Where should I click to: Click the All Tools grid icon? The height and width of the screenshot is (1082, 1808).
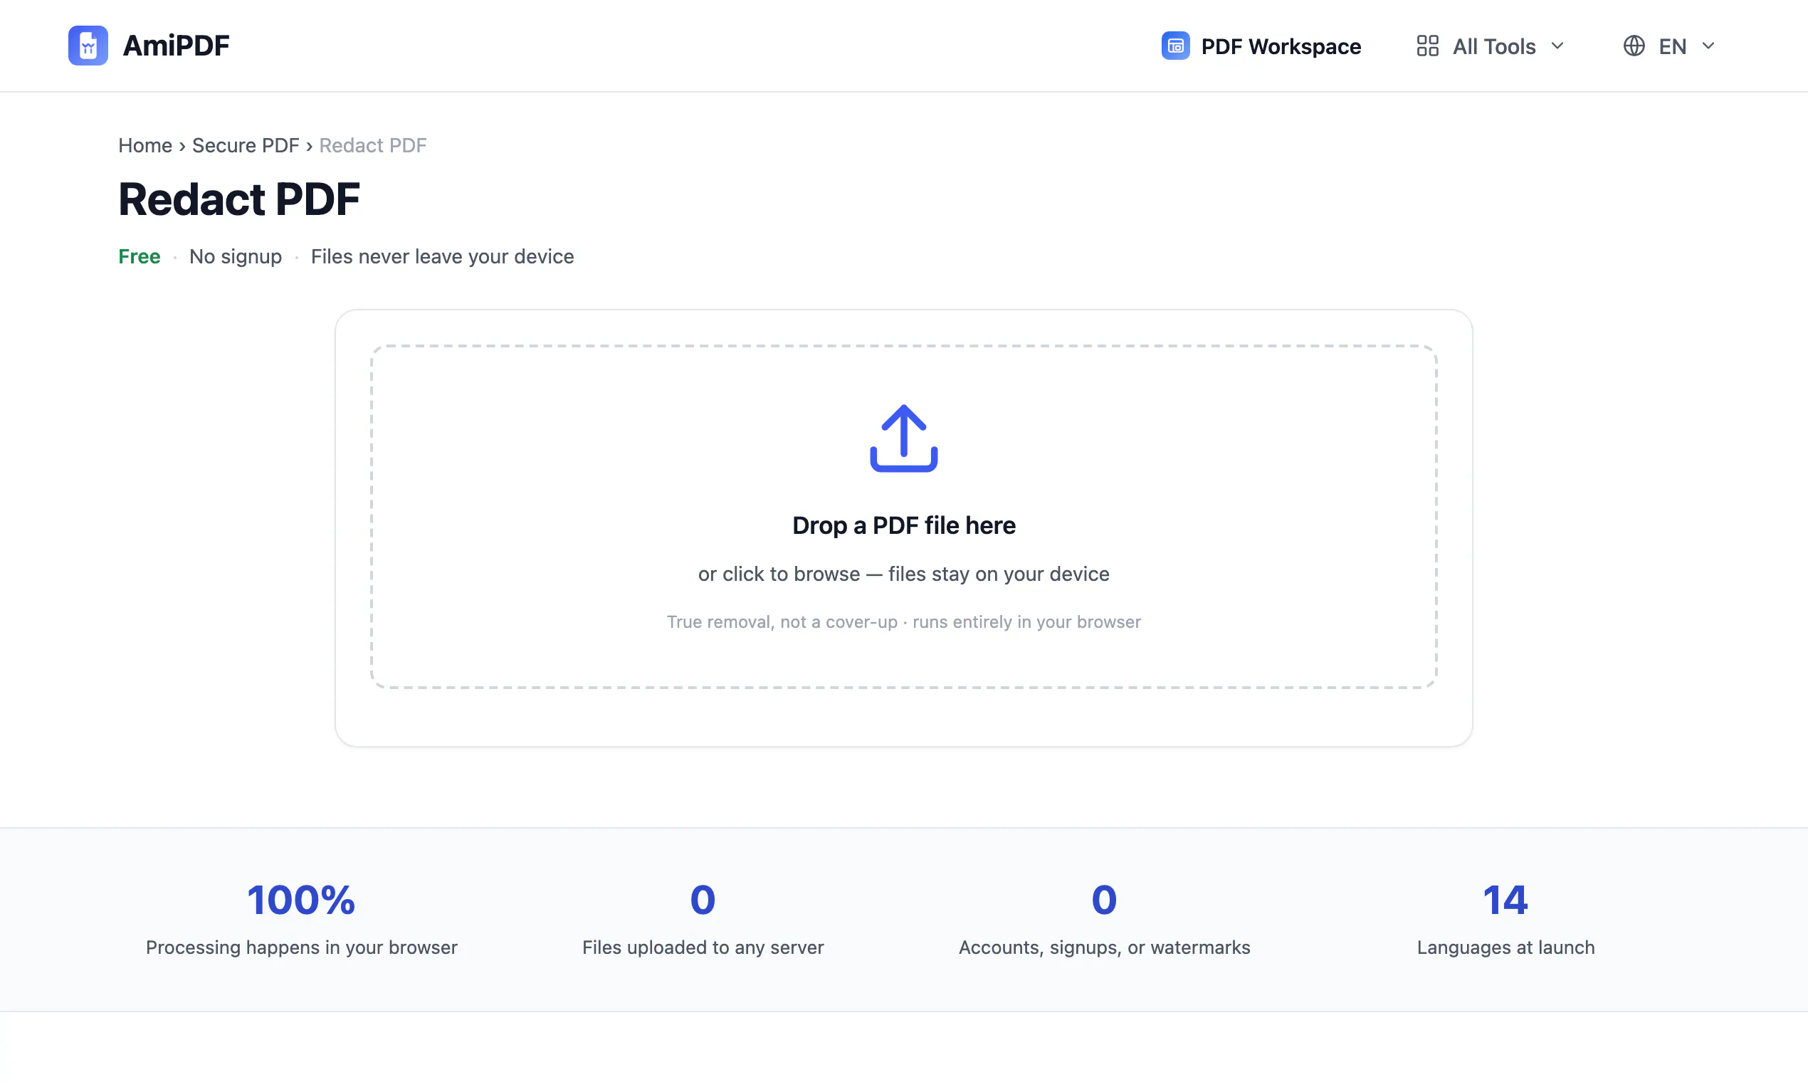(1427, 46)
